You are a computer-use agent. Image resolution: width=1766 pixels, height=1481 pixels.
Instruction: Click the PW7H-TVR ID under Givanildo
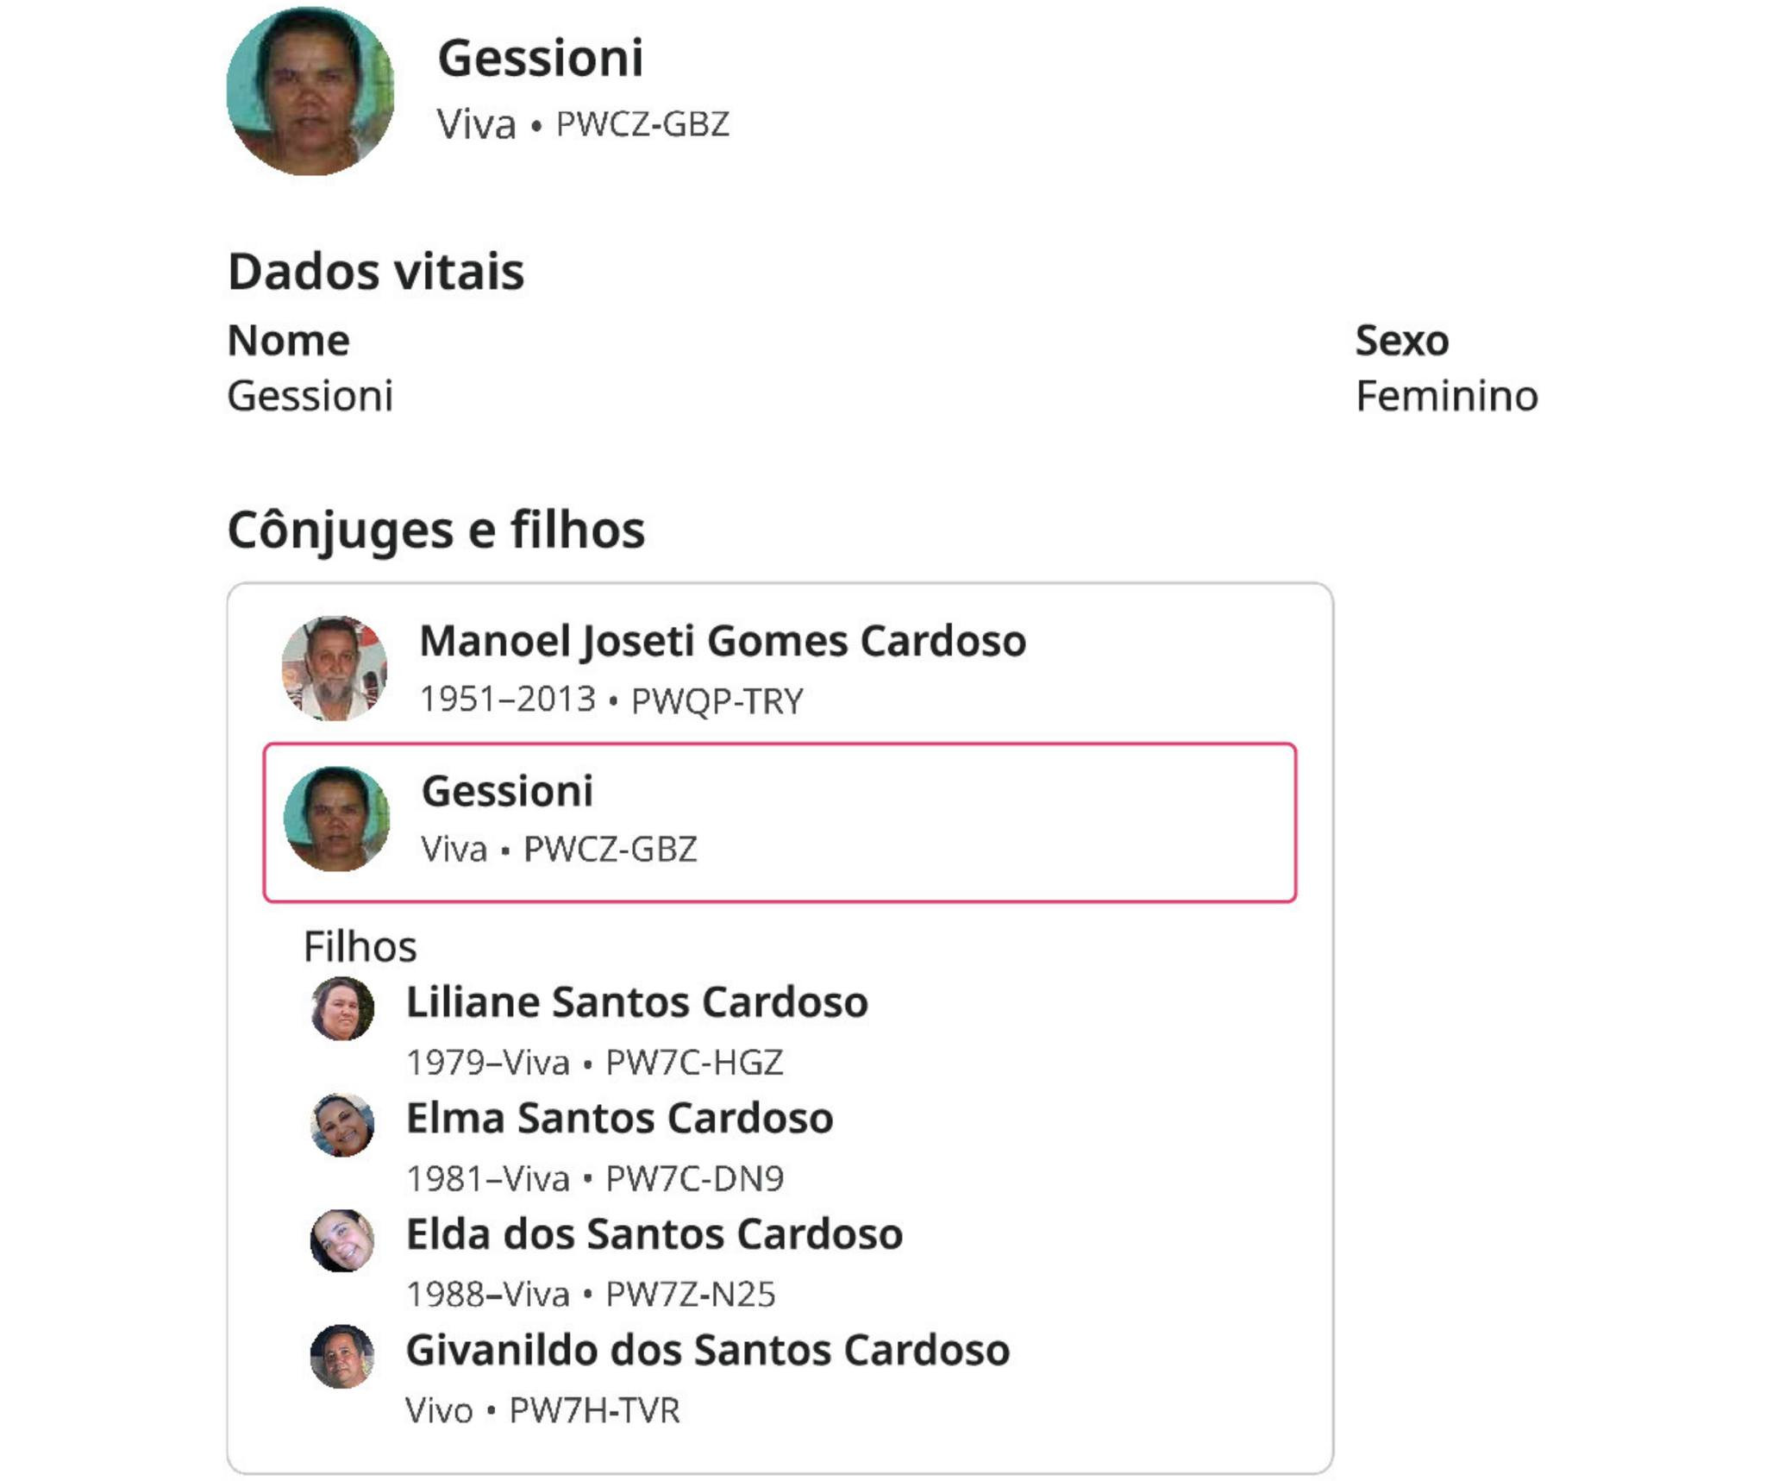[594, 1411]
